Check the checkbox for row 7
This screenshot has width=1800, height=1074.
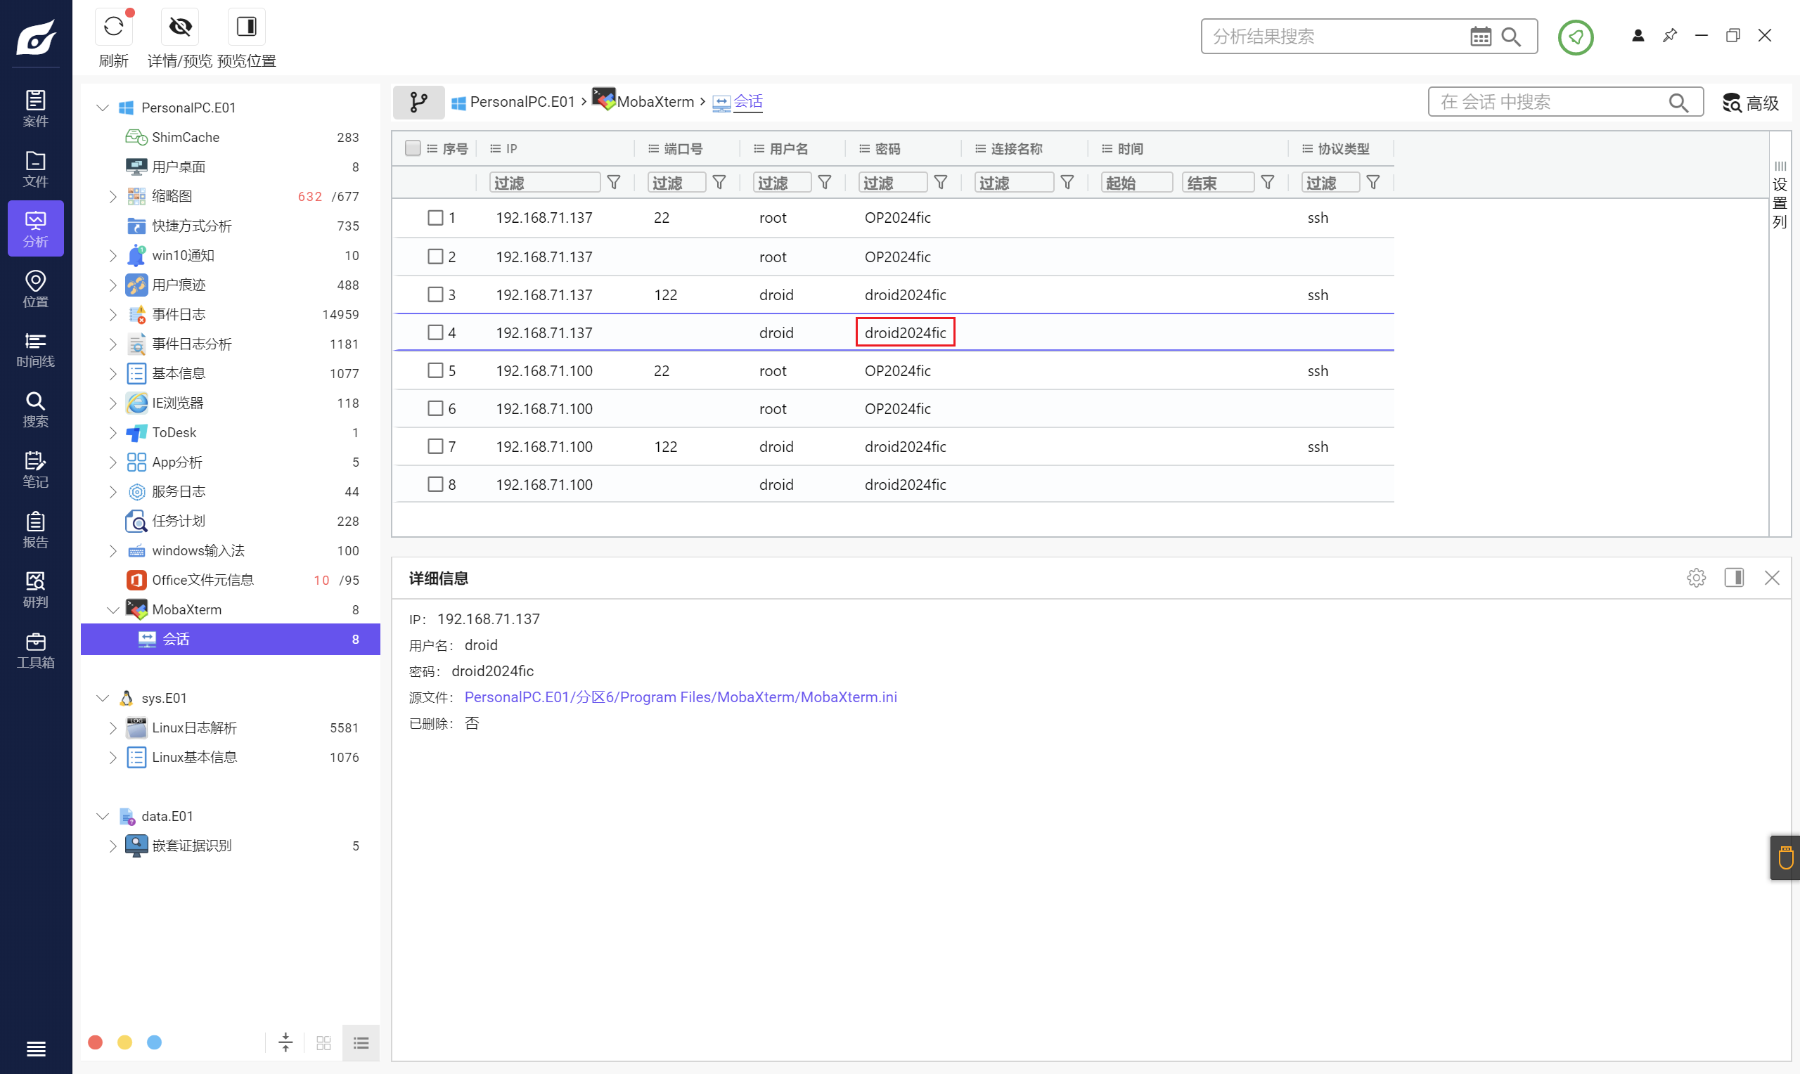click(x=435, y=446)
